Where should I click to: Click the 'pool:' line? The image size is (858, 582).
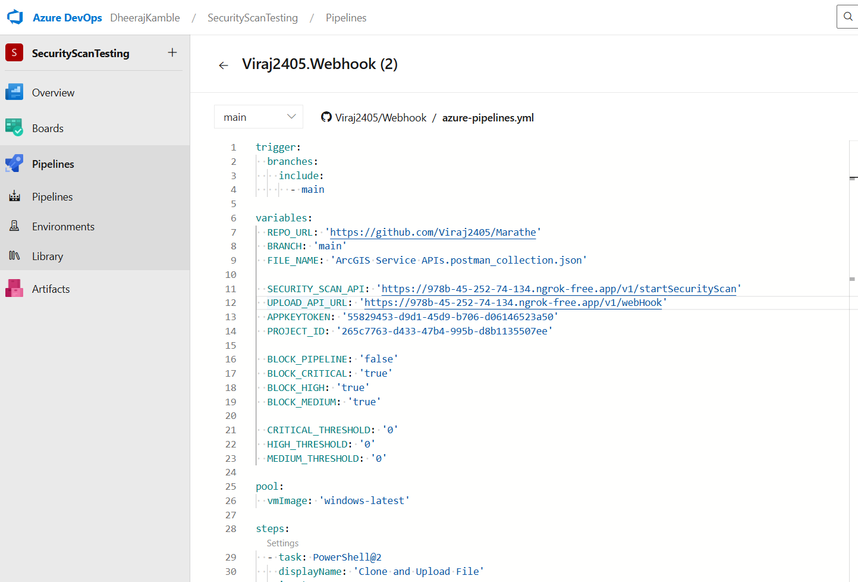(269, 486)
